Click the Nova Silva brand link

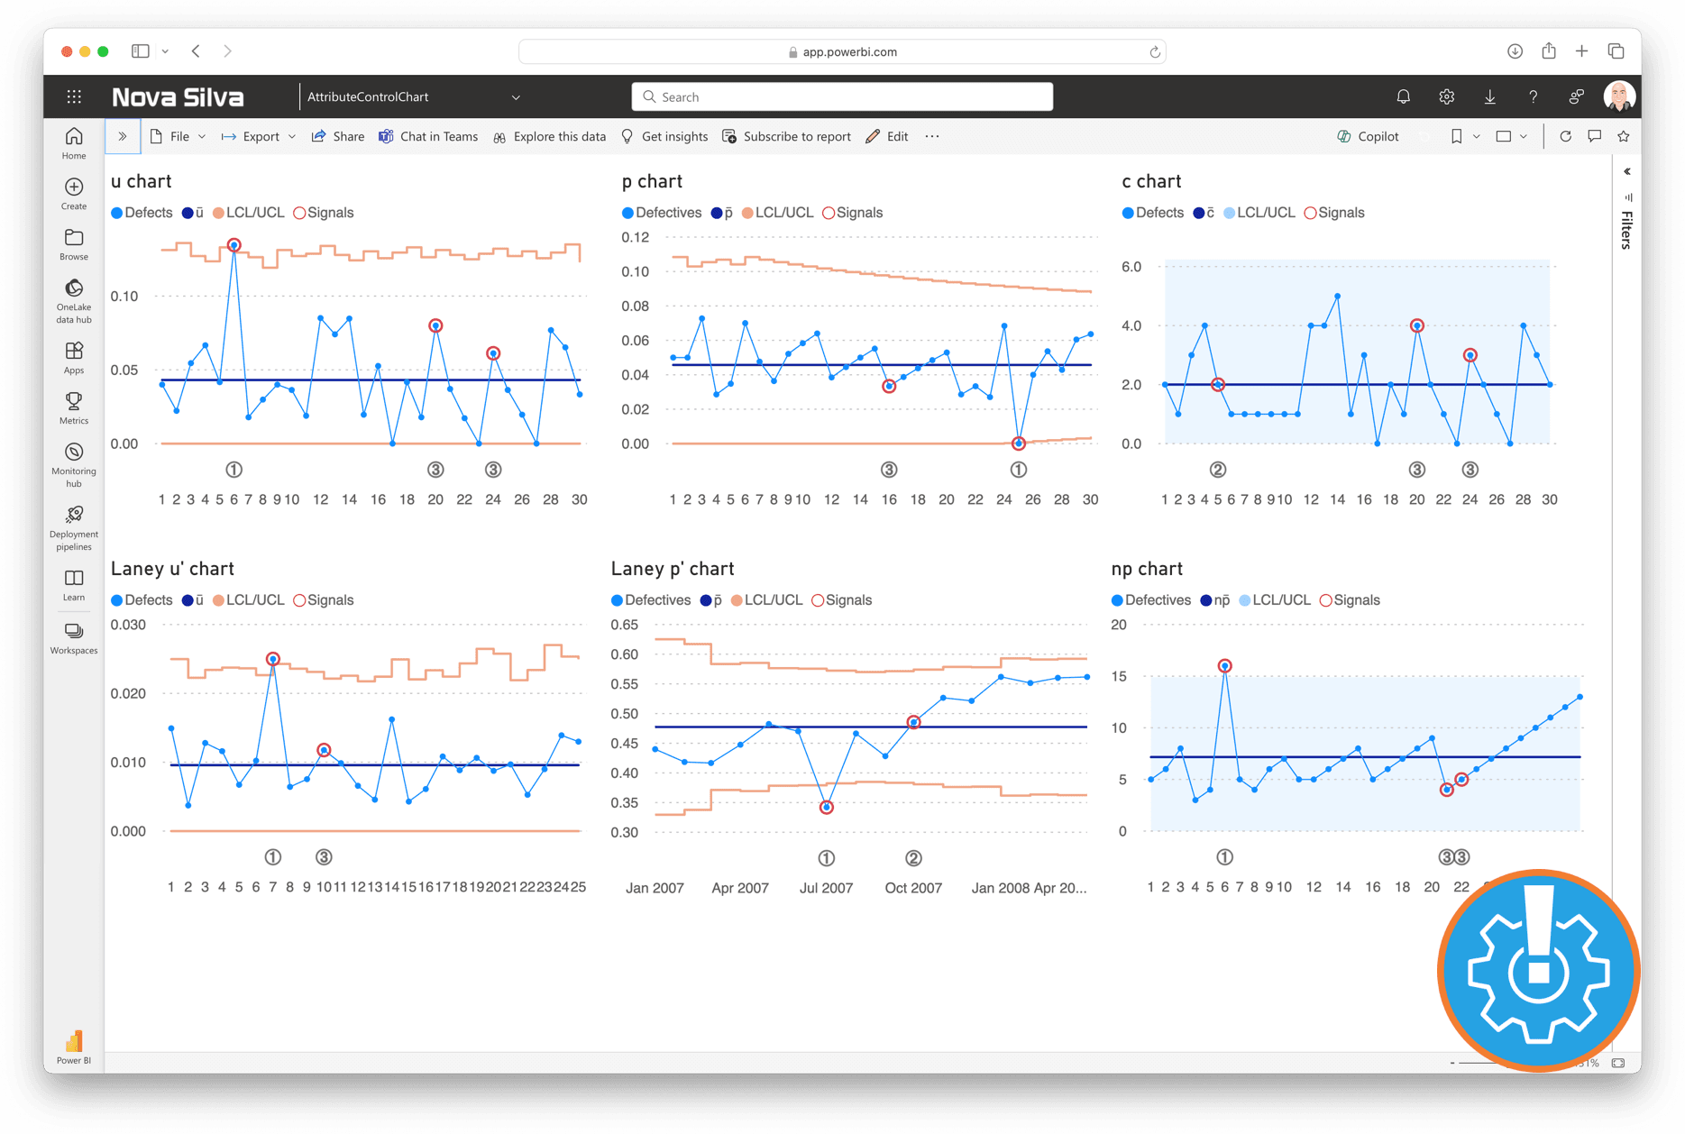pos(178,96)
